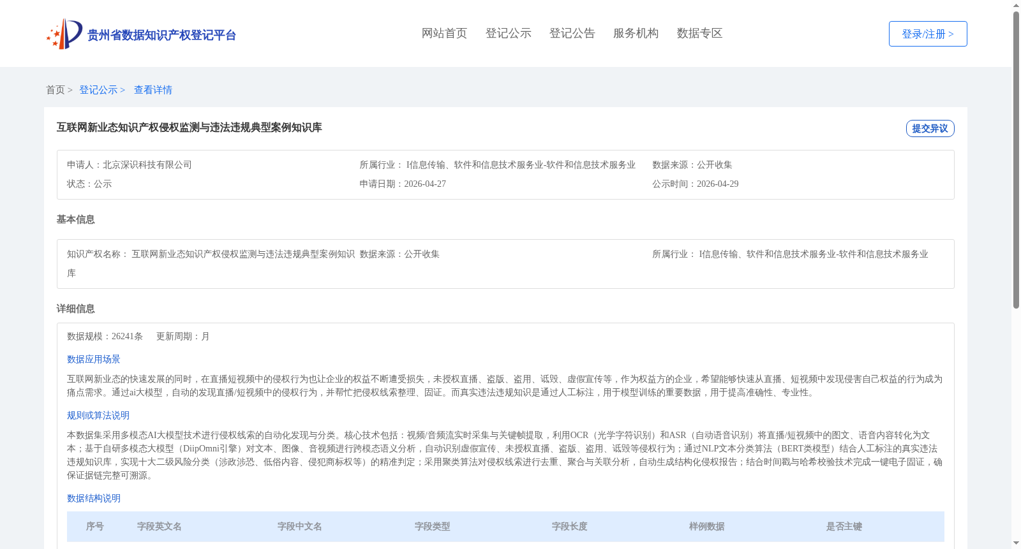Click platform title 贵州省数据知识产权登记平台
Image resolution: width=1021 pixels, height=549 pixels.
161,35
